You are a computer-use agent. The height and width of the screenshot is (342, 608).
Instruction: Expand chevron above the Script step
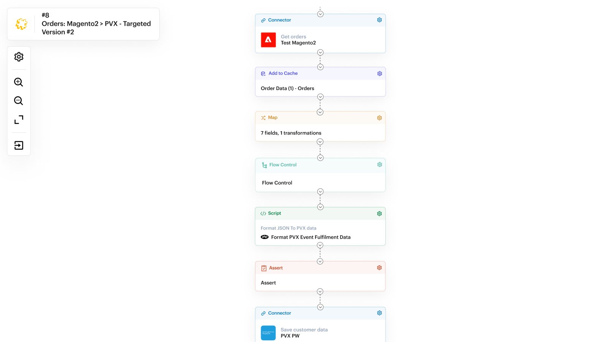[320, 207]
